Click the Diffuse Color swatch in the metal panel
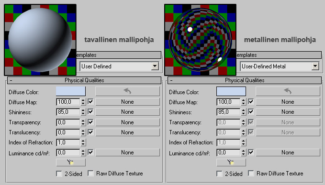 pyautogui.click(x=231, y=91)
